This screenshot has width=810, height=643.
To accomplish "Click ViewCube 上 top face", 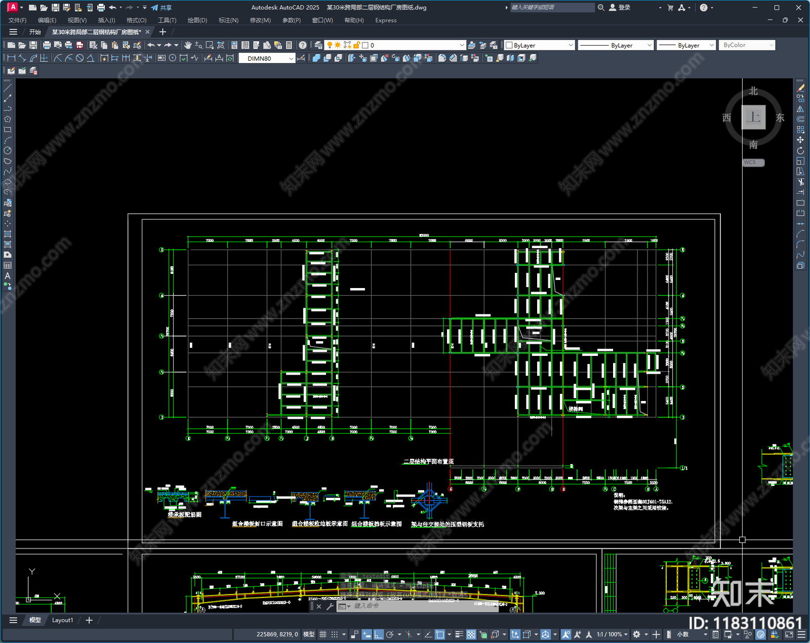I will [753, 117].
